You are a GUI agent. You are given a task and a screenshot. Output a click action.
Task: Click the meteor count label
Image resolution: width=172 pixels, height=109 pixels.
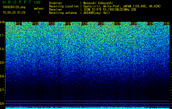pyautogui.click(x=39, y=8)
